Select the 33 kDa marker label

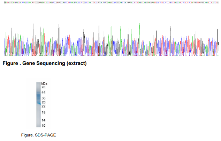coord(44,98)
